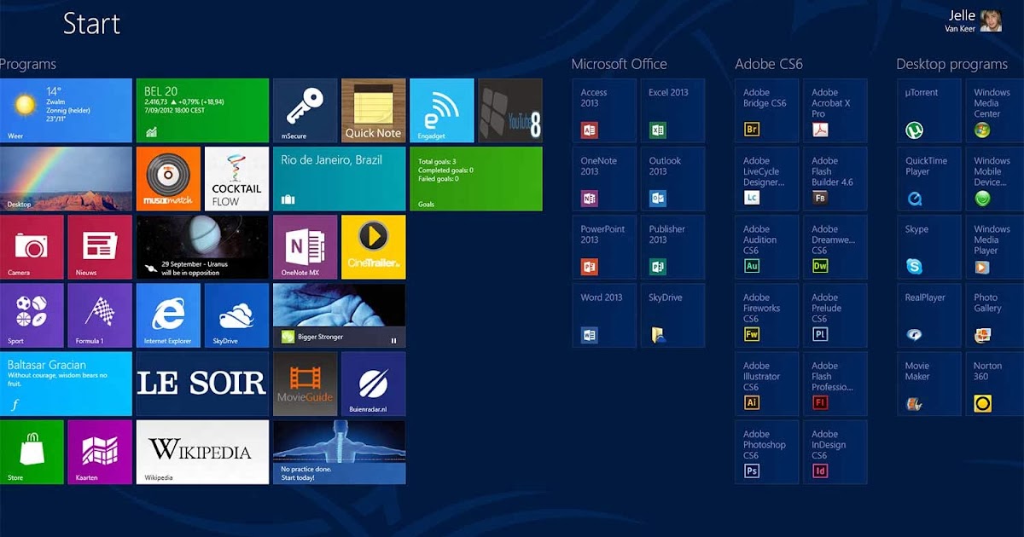Open the Formula 1 tile
The width and height of the screenshot is (1024, 537).
pyautogui.click(x=100, y=315)
